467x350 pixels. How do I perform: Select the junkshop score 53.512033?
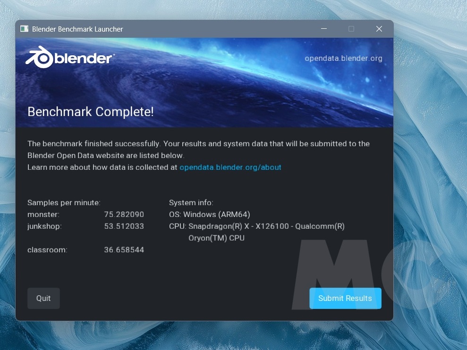pos(124,226)
